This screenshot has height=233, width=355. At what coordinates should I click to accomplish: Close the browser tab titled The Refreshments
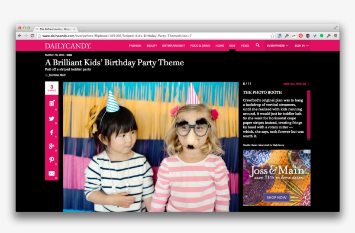point(74,29)
